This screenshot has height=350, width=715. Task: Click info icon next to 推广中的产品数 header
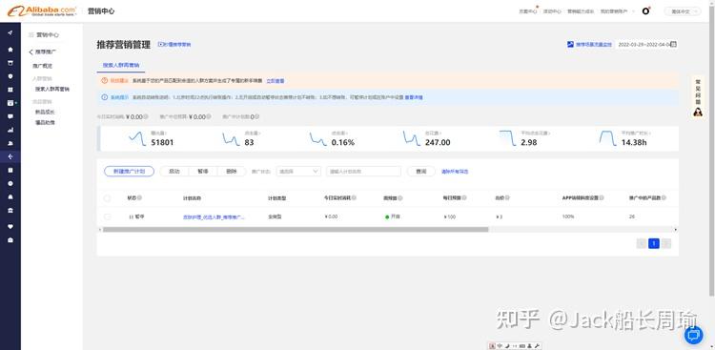click(664, 197)
